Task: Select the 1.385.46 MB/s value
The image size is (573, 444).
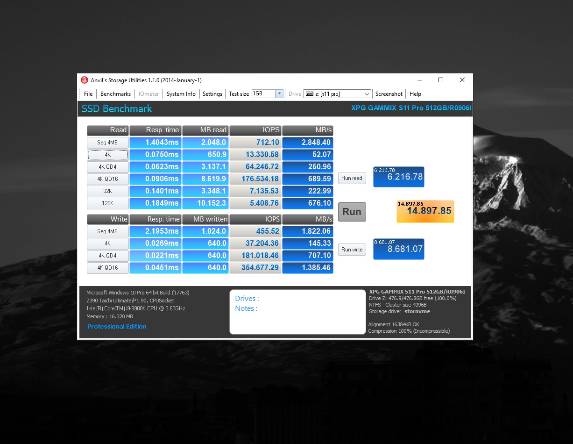Action: click(x=308, y=268)
